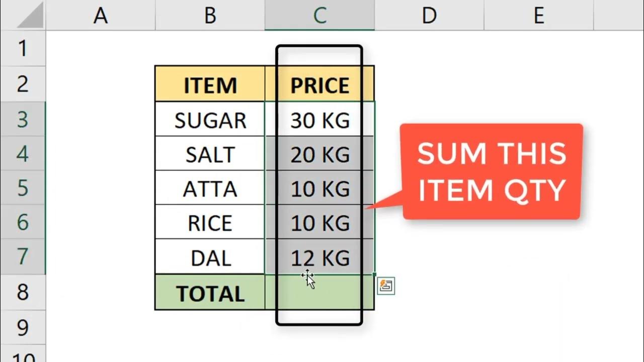Click the 12 KG cell
This screenshot has width=644, height=362.
click(x=319, y=257)
